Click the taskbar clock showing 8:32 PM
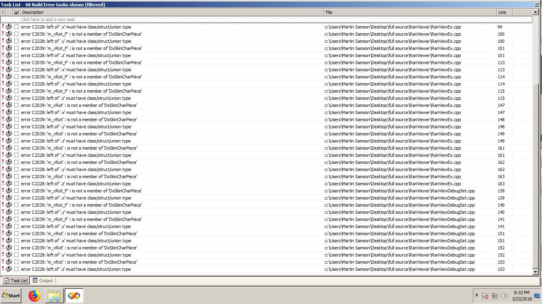The image size is (542, 304). pos(521,296)
